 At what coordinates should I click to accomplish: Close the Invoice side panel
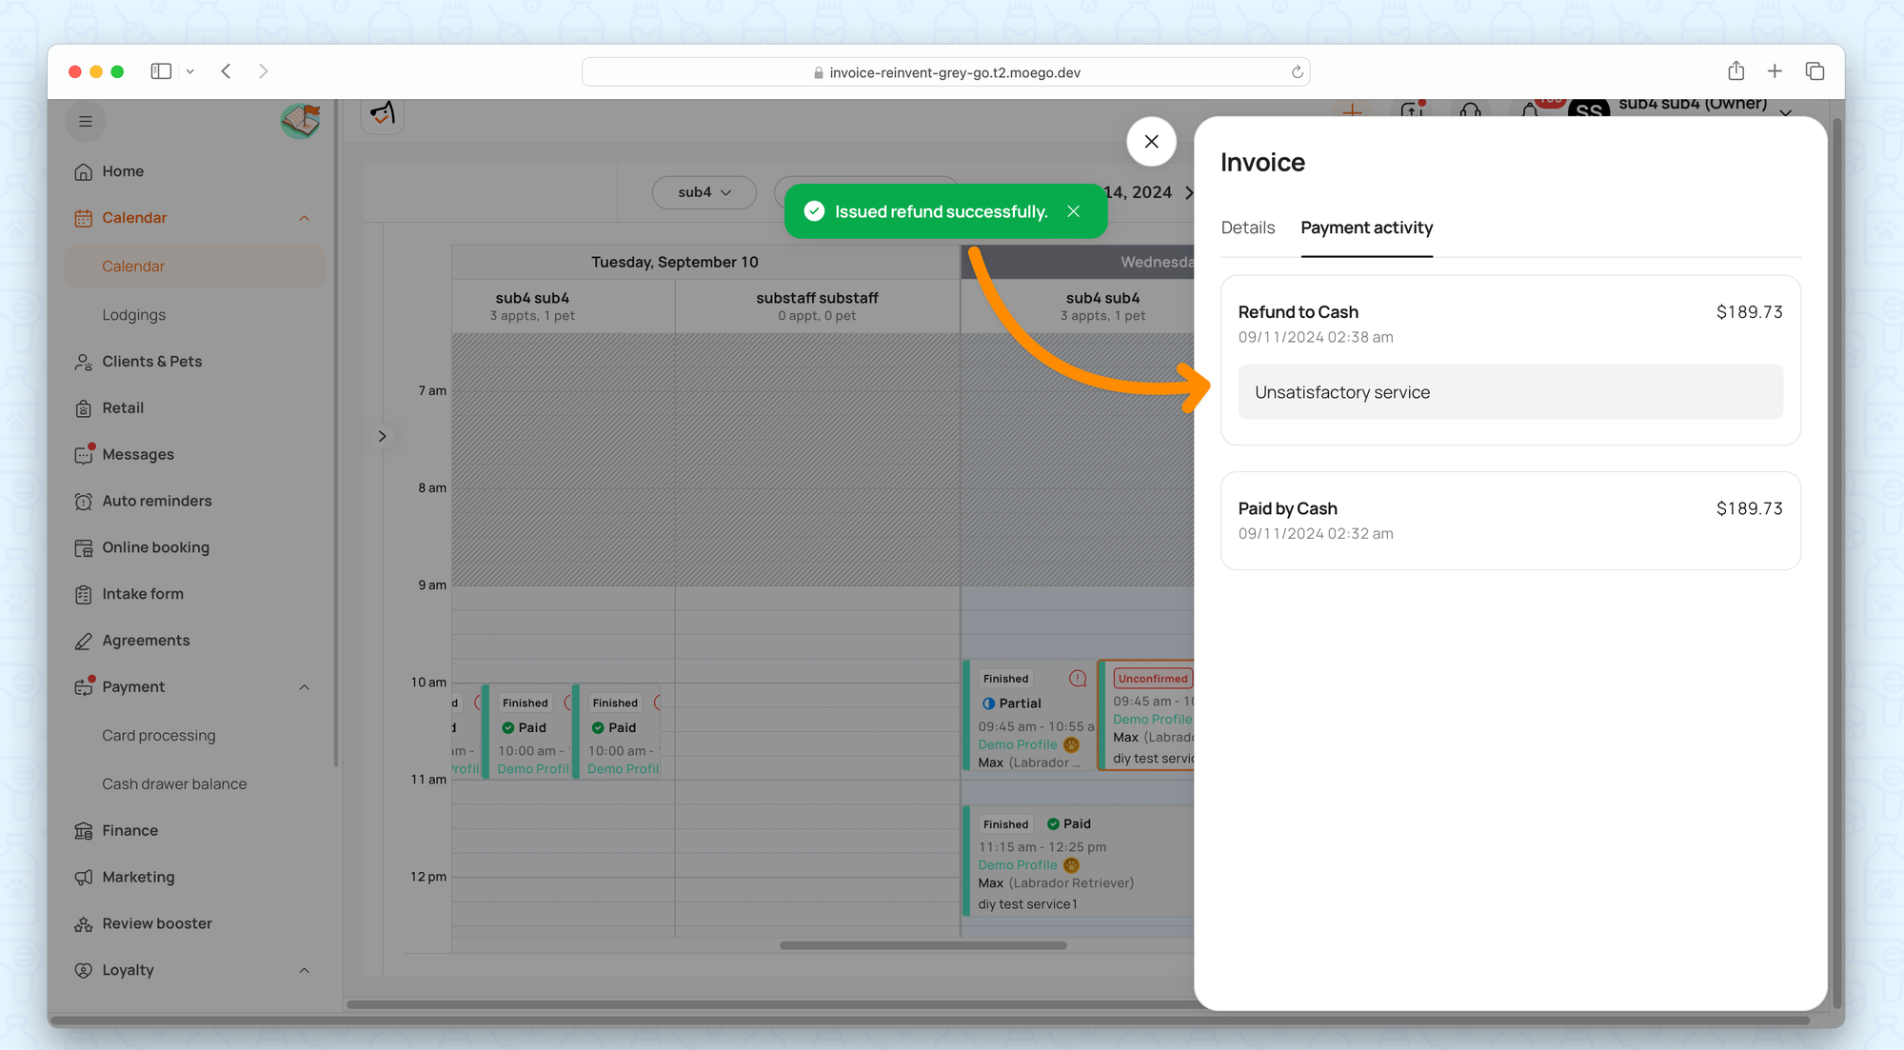[x=1151, y=142]
